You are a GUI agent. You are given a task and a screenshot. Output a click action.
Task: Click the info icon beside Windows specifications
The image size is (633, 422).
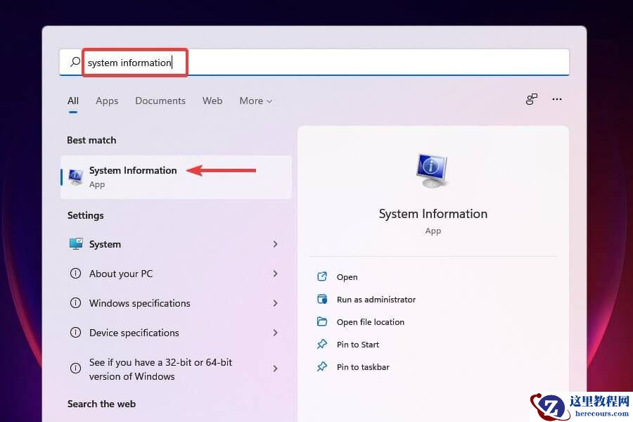point(75,303)
